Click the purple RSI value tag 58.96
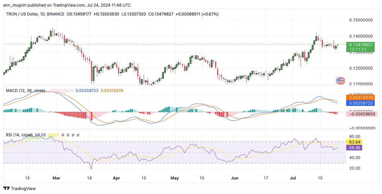 pos(354,147)
